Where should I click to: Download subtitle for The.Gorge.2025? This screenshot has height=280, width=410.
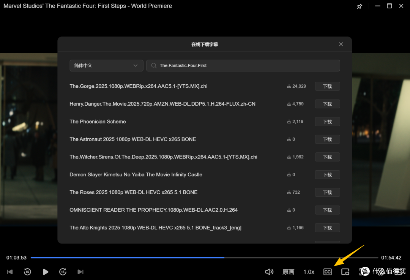[x=327, y=86]
